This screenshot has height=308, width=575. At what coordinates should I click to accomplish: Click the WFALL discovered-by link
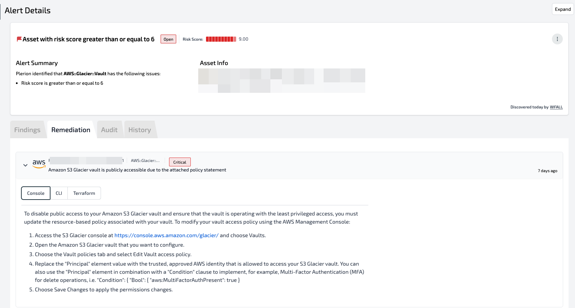[556, 107]
